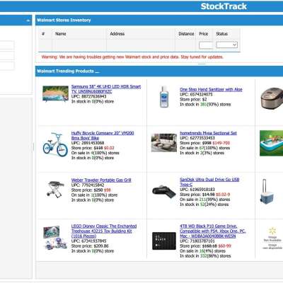This screenshot has width=283, height=283.
Task: Click the SanDisk USB drive image
Action: (164, 192)
